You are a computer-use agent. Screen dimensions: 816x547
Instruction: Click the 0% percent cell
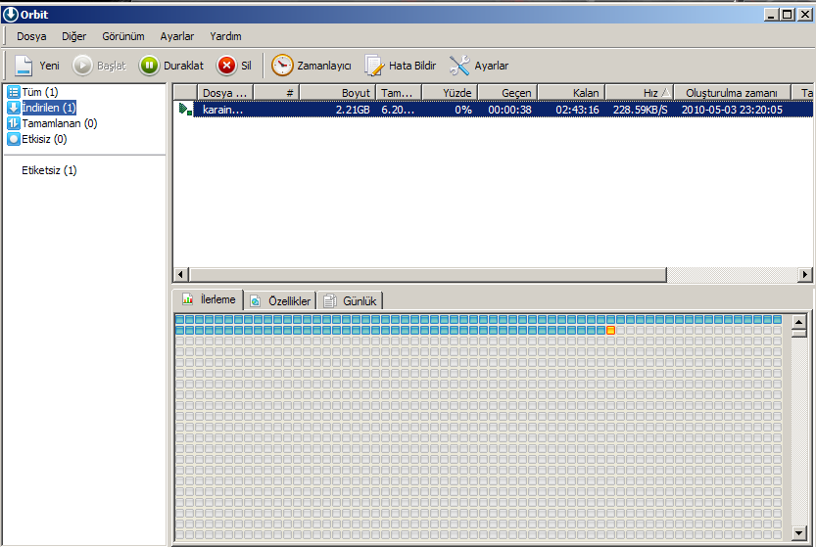point(463,110)
